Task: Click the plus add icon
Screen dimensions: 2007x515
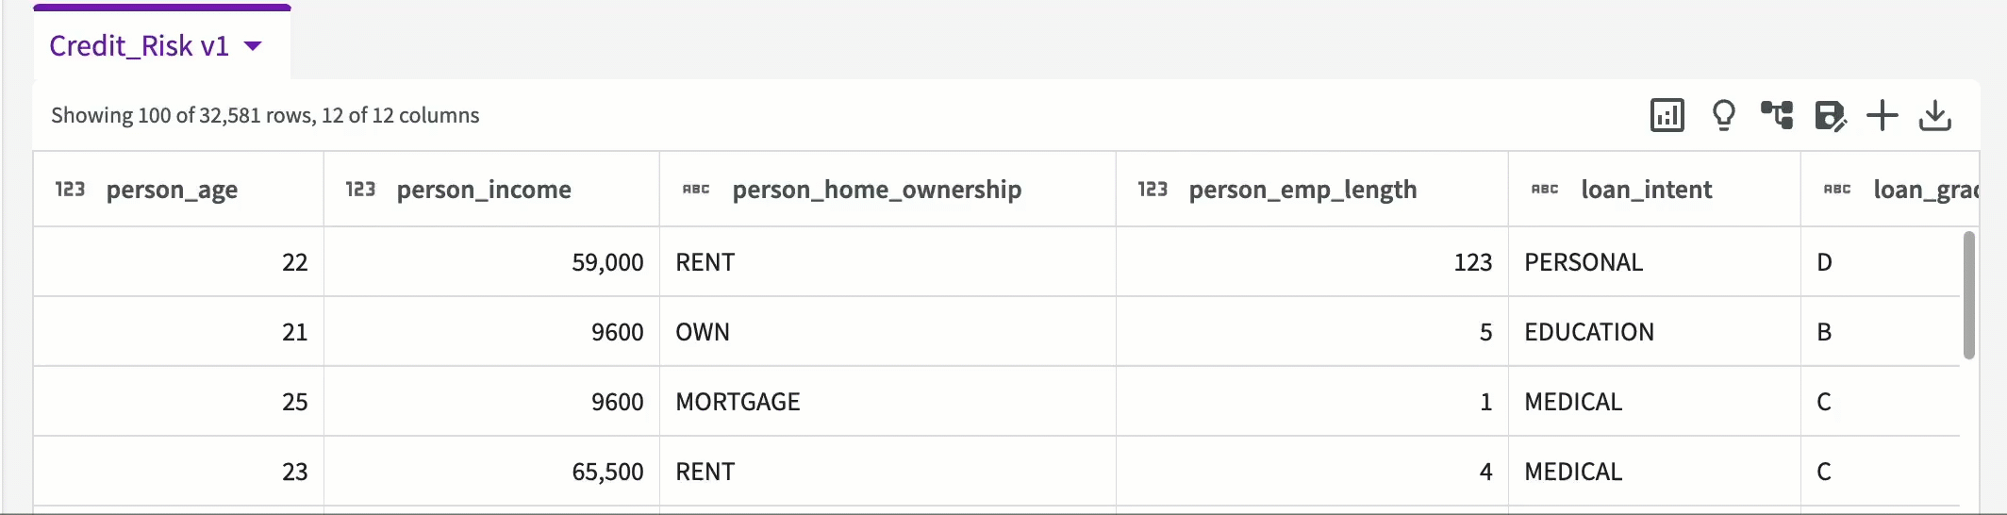Action: click(x=1883, y=115)
